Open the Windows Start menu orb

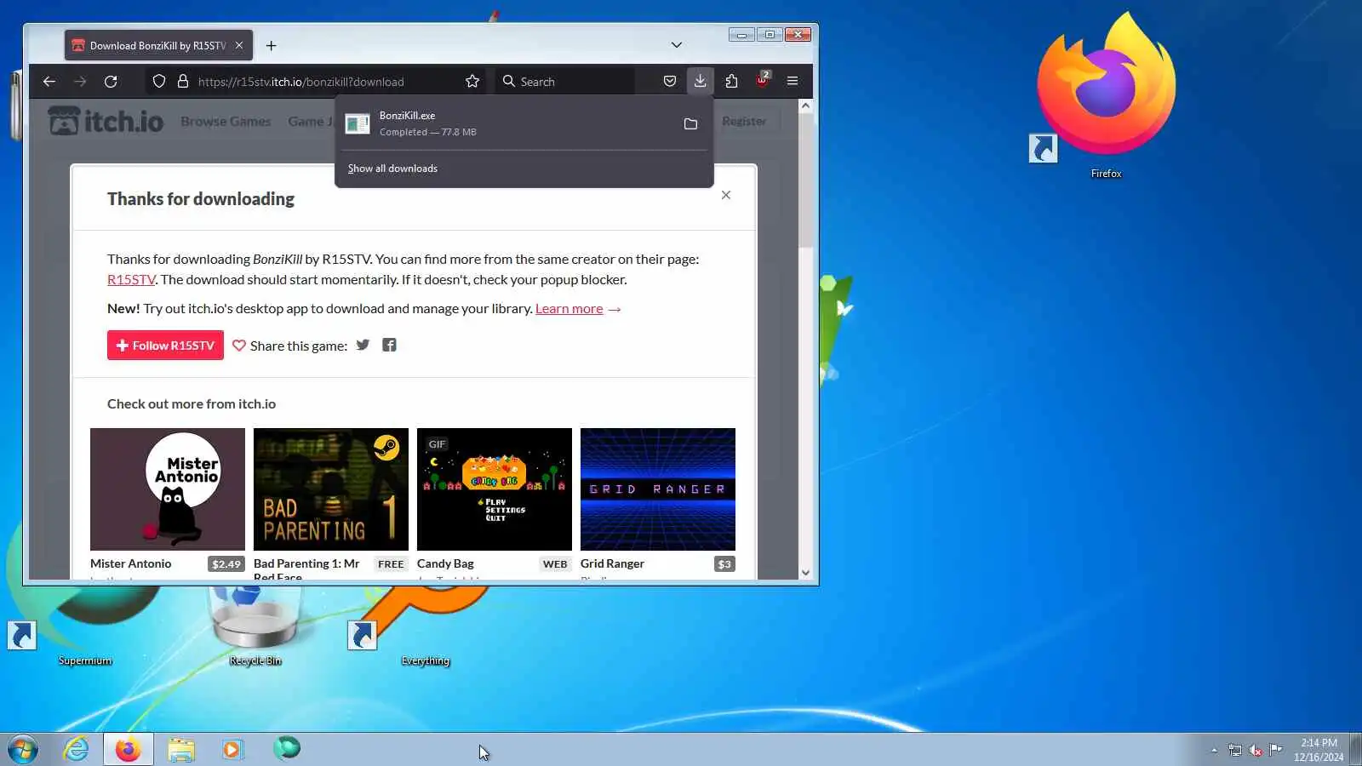[23, 750]
